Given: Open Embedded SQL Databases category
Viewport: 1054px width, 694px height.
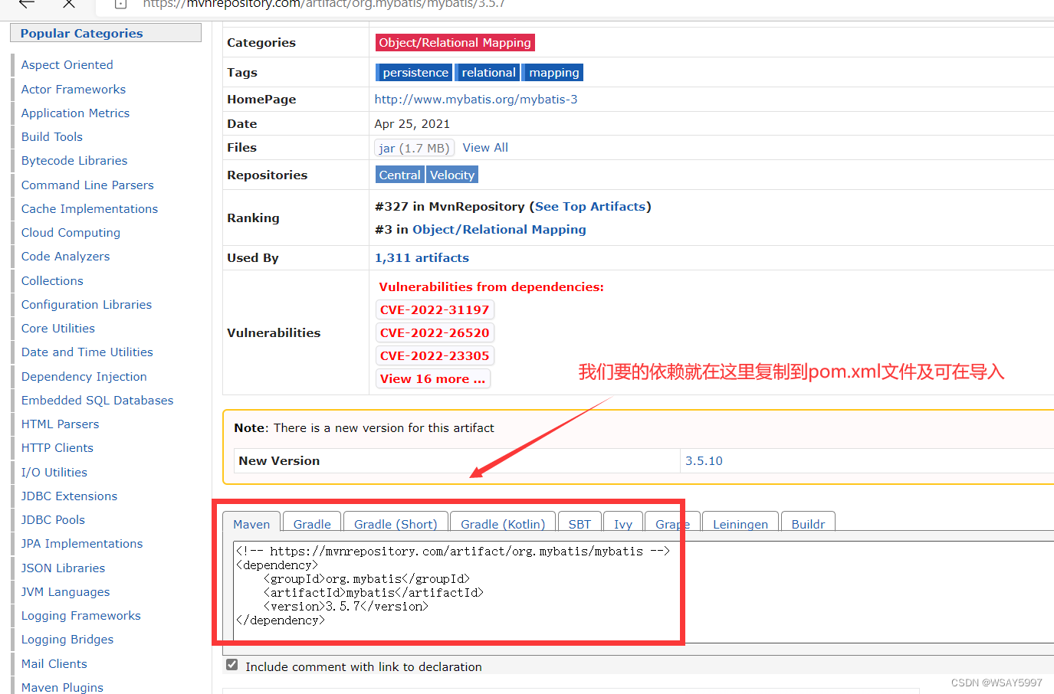Looking at the screenshot, I should coord(97,401).
